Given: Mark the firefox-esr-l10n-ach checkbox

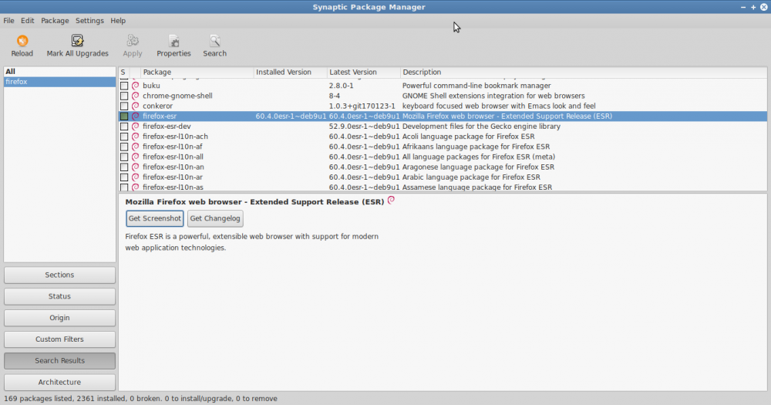Looking at the screenshot, I should [x=124, y=137].
